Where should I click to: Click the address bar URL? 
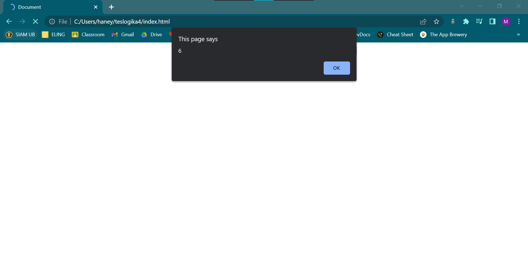(x=122, y=21)
